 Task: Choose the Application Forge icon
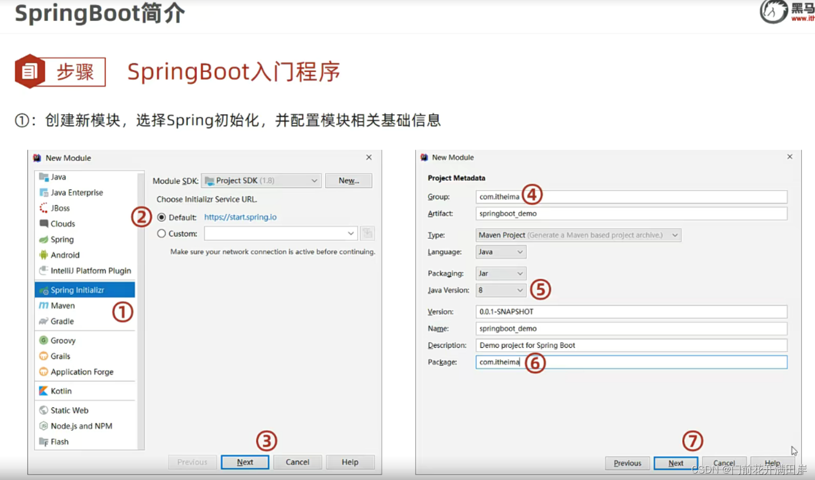coord(44,372)
